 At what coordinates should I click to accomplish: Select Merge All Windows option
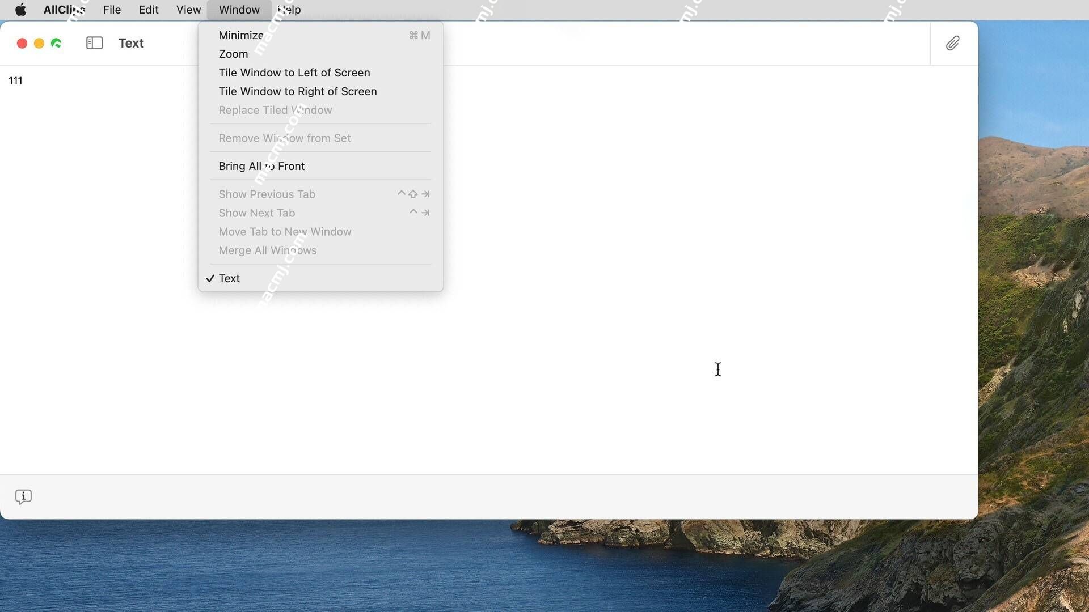click(268, 250)
